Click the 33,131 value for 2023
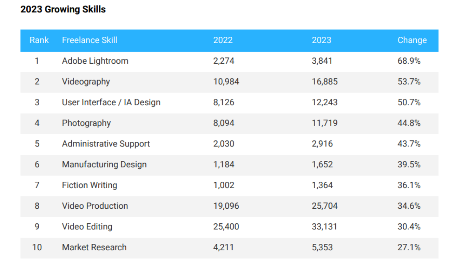461x259 pixels. [325, 227]
